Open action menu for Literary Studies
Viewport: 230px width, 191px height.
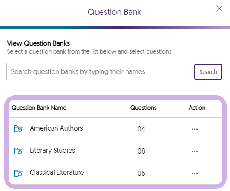195,151
